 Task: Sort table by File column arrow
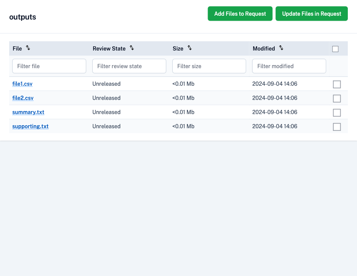[28, 48]
